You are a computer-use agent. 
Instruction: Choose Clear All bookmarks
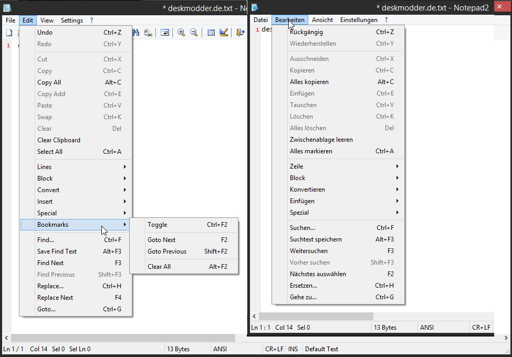coord(184,266)
